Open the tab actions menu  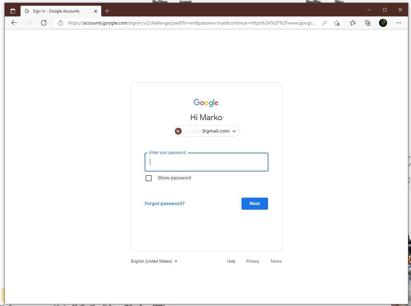point(13,11)
